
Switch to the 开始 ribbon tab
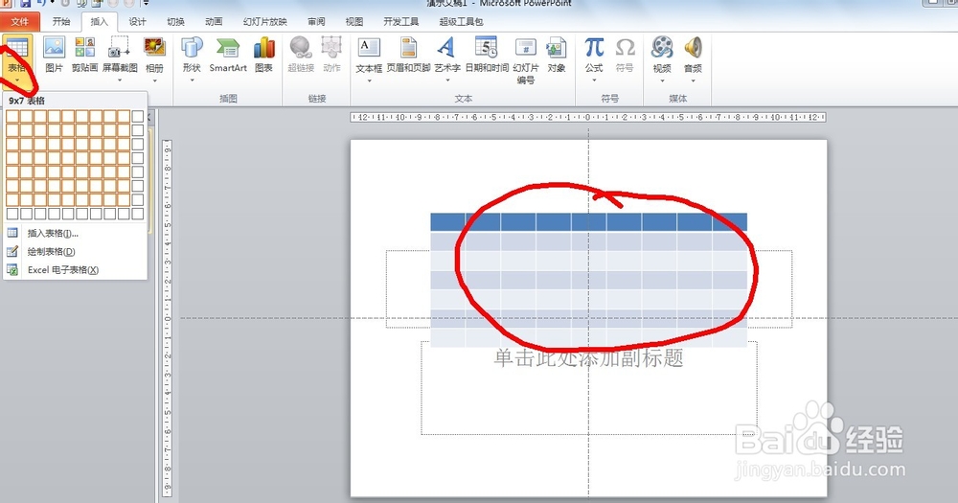pyautogui.click(x=61, y=21)
